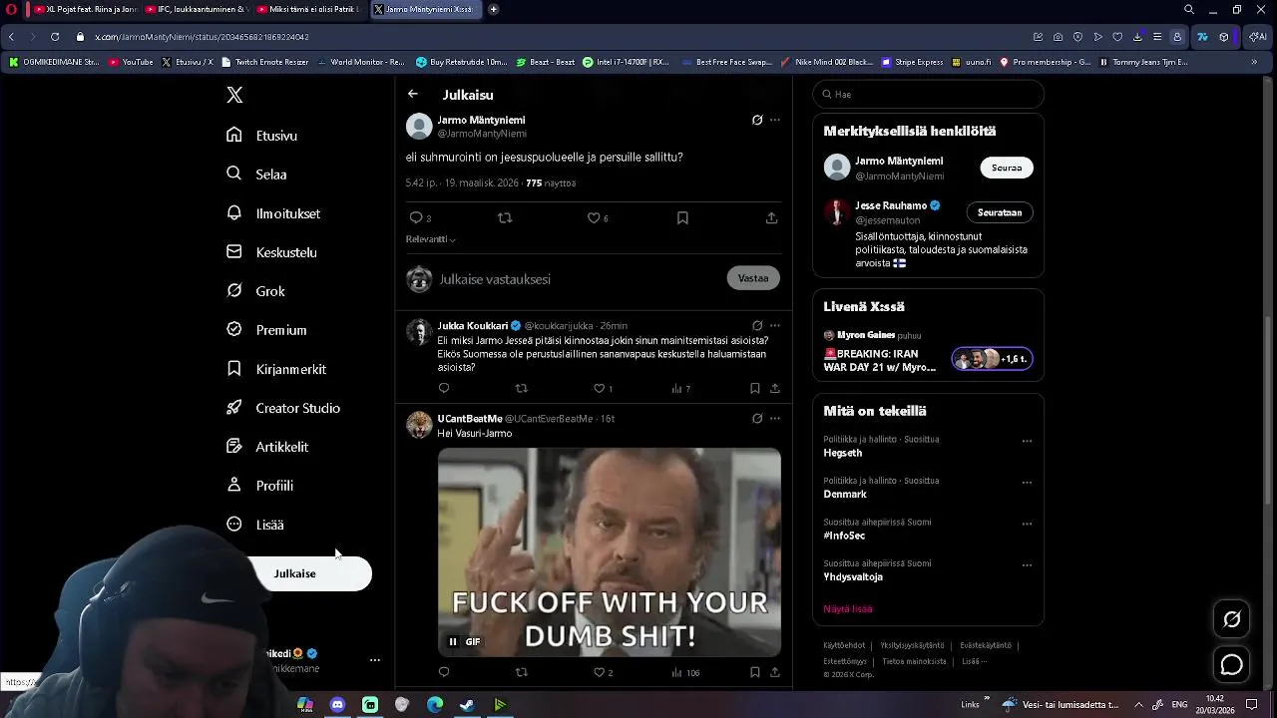Share UCantBeatMe's reply
This screenshot has width=1277, height=718.
click(x=775, y=672)
